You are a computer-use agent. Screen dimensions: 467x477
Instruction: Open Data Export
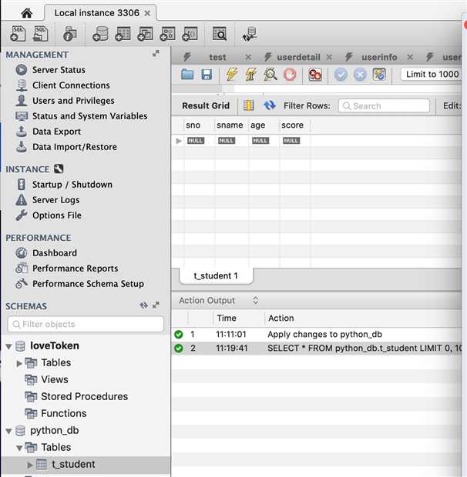tap(56, 132)
